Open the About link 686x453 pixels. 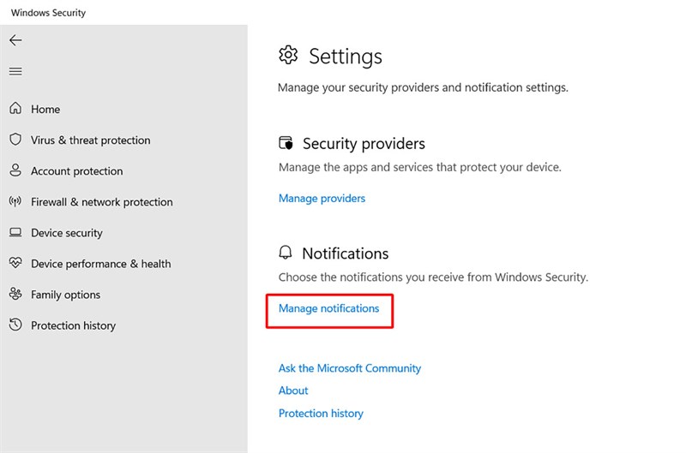coord(293,390)
